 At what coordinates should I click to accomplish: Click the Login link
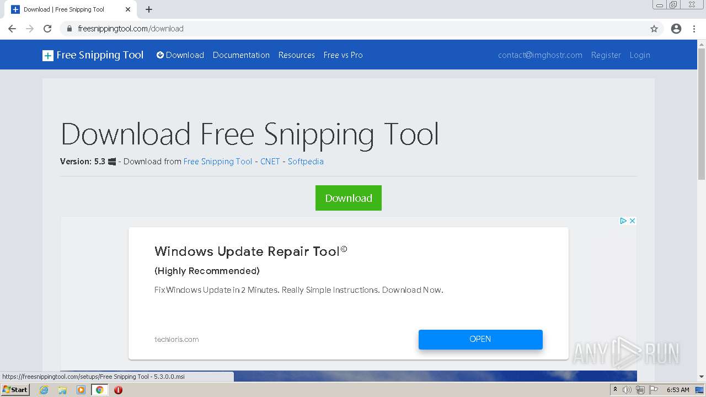click(640, 55)
